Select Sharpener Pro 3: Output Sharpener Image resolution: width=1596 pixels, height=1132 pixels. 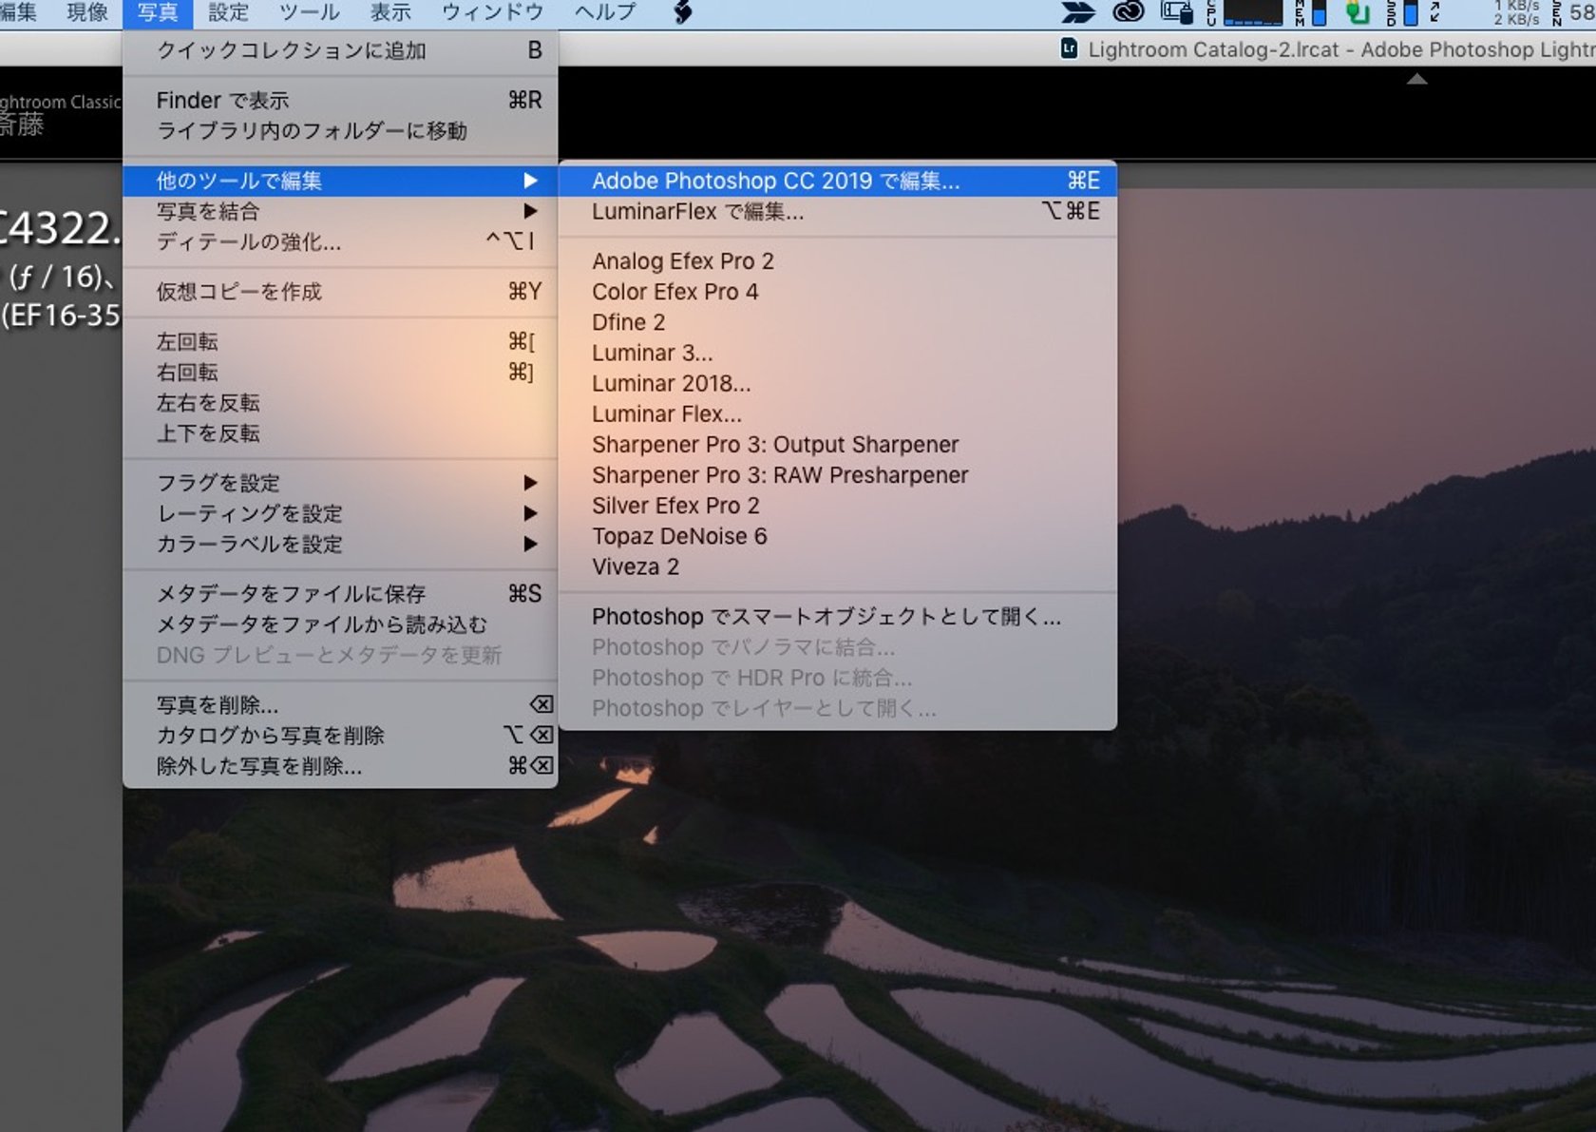coord(838,445)
